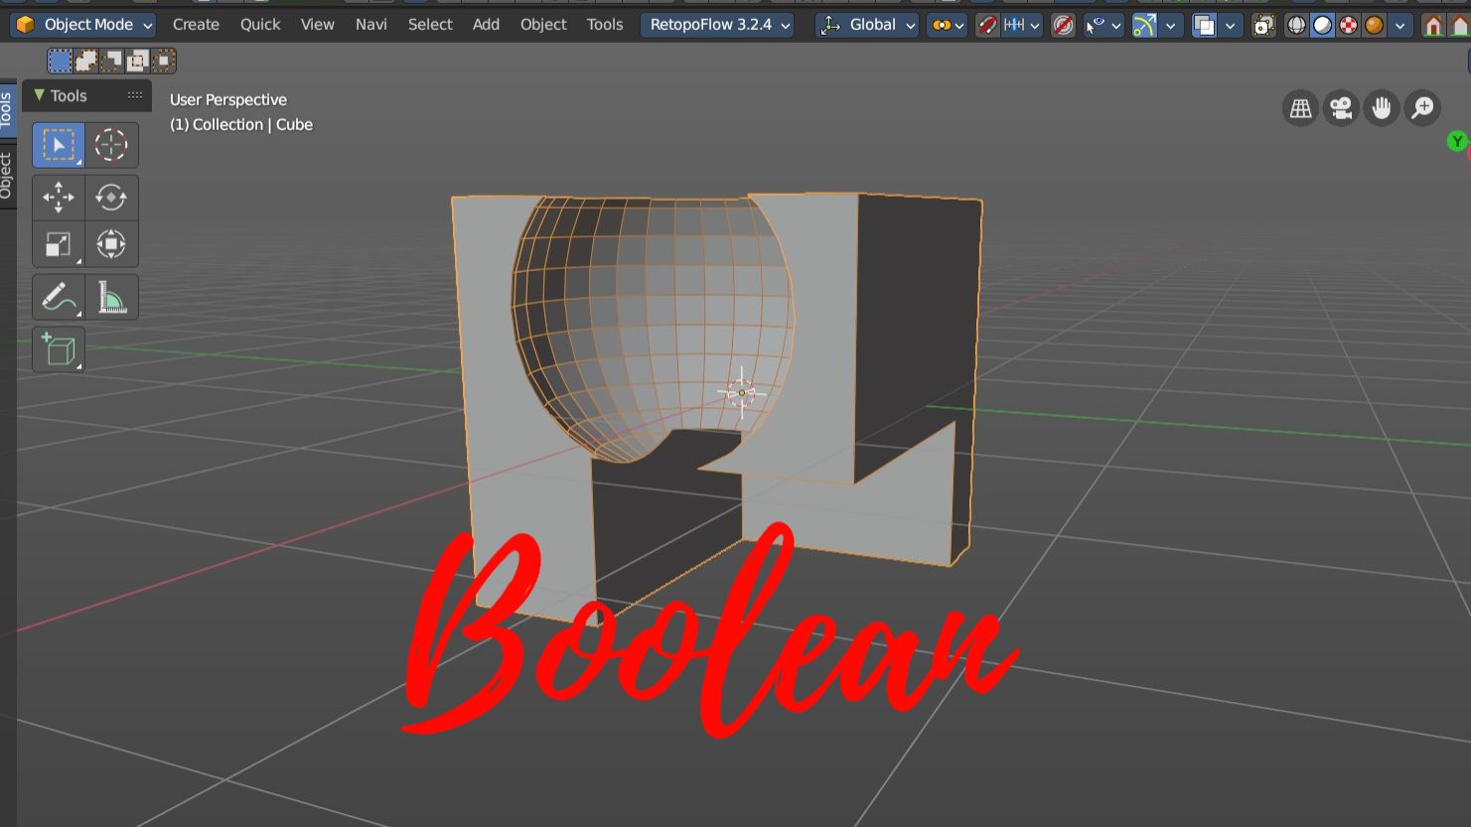The height and width of the screenshot is (827, 1471).
Task: Open selectability and visibility dropdown
Action: pos(1103,25)
